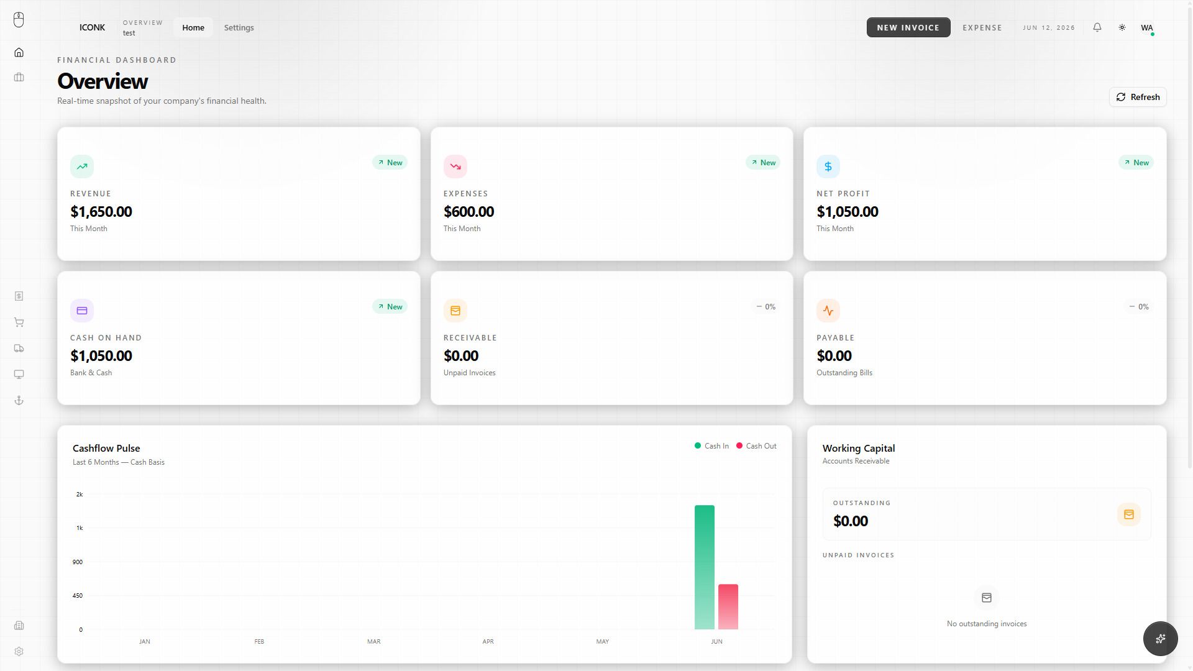Viewport: 1193px width, 671px height.
Task: Click the Cash on Hand card icon
Action: [82, 311]
